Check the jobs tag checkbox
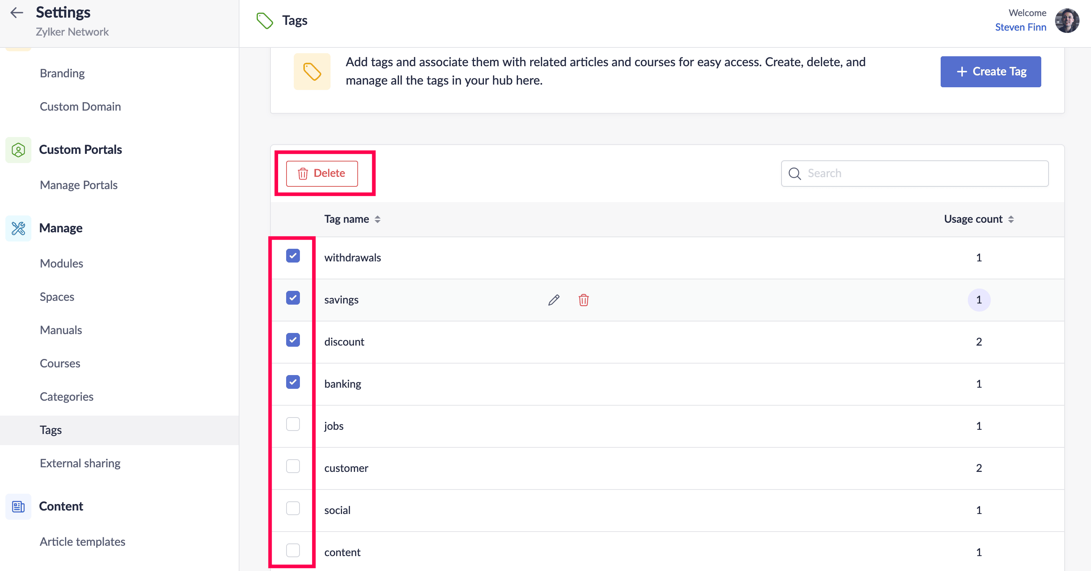The image size is (1091, 571). [x=293, y=424]
